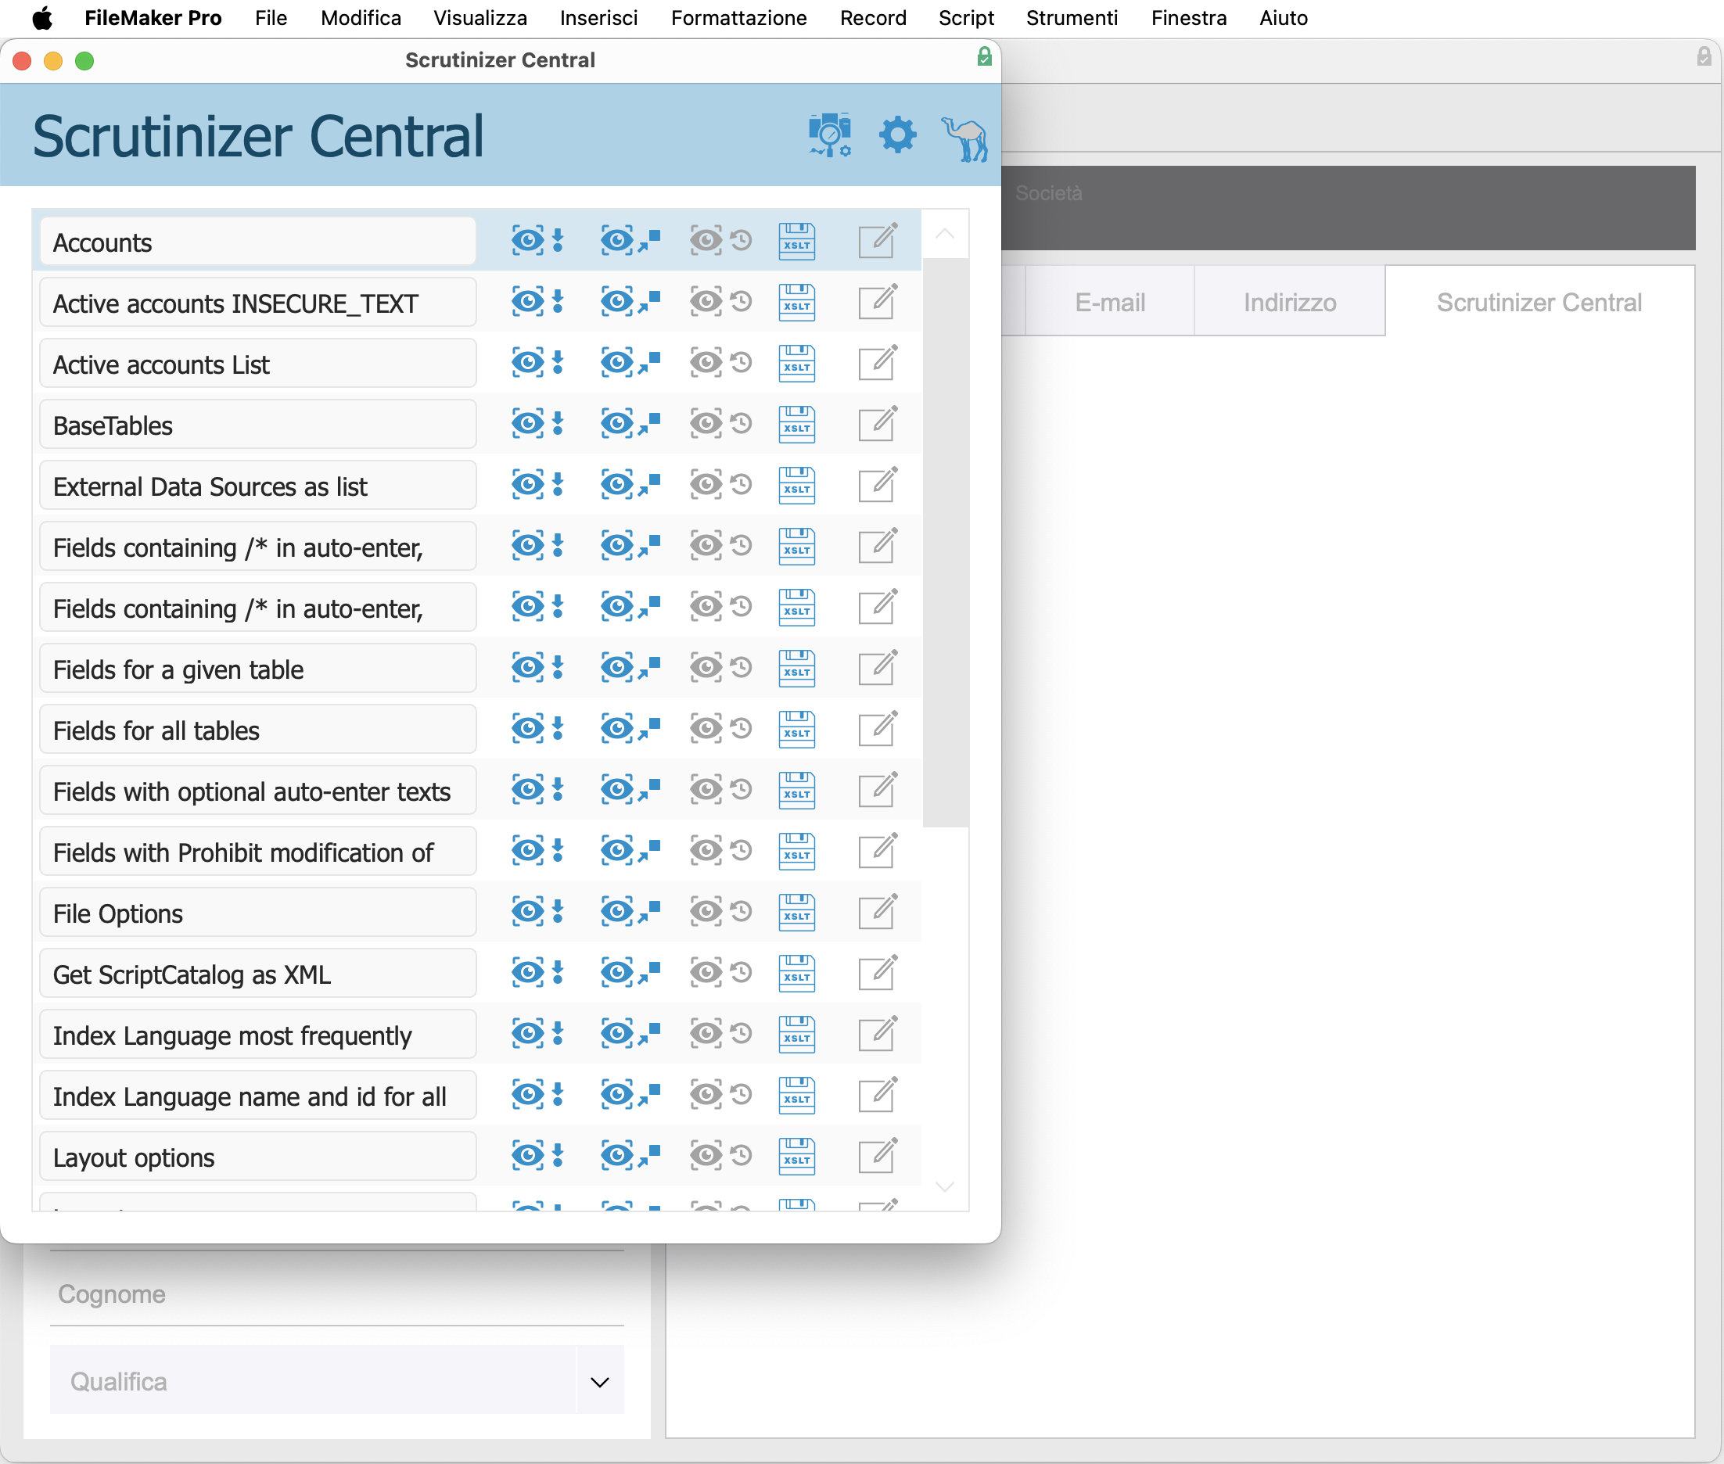Edit the Accounts row with pencil icon

pos(878,241)
